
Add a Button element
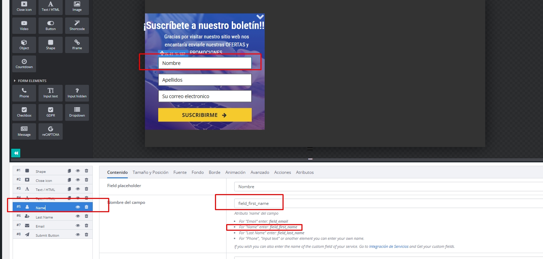(50, 25)
